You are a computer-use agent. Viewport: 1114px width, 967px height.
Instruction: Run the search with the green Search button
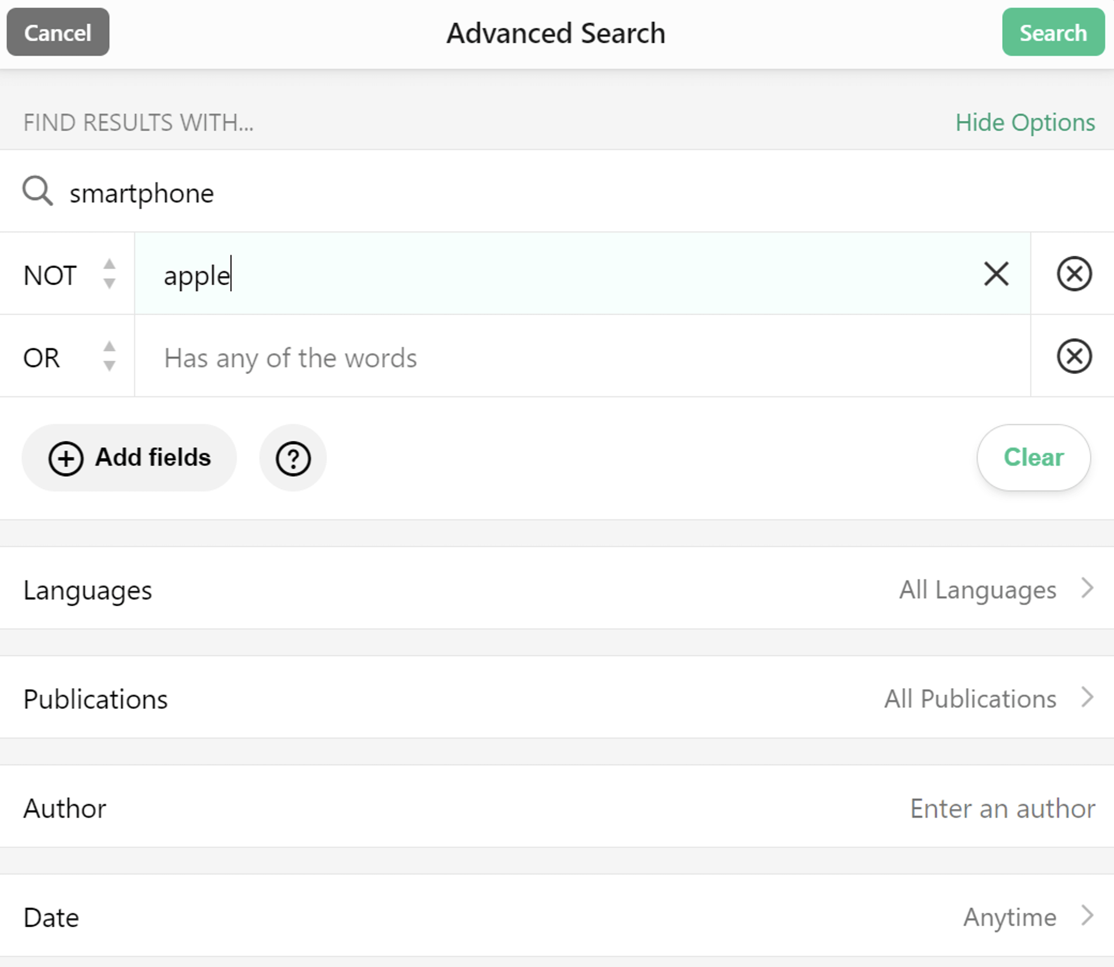coord(1052,32)
